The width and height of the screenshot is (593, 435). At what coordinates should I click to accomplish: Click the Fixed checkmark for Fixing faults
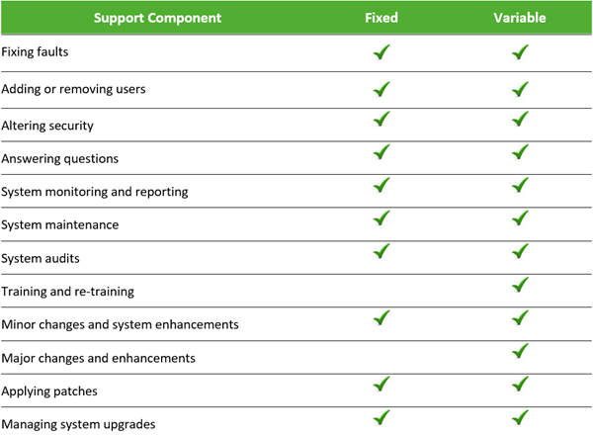(381, 52)
